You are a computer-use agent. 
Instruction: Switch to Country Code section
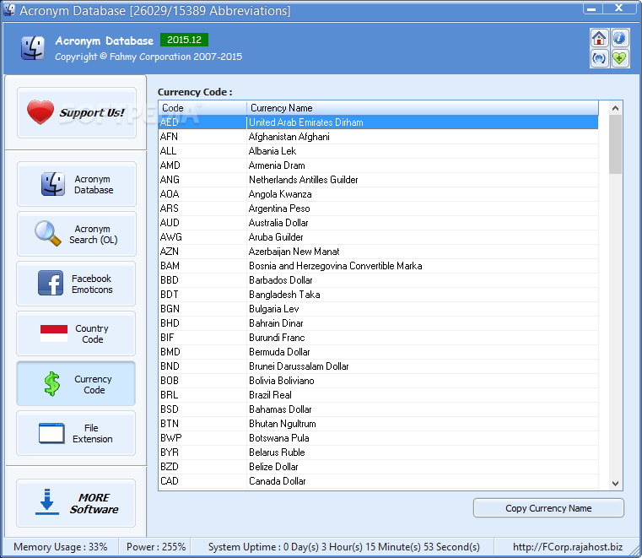pyautogui.click(x=76, y=333)
